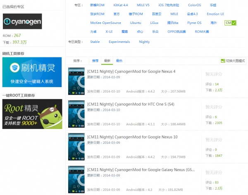Uncheck the selected CM zone filter

[230, 23]
